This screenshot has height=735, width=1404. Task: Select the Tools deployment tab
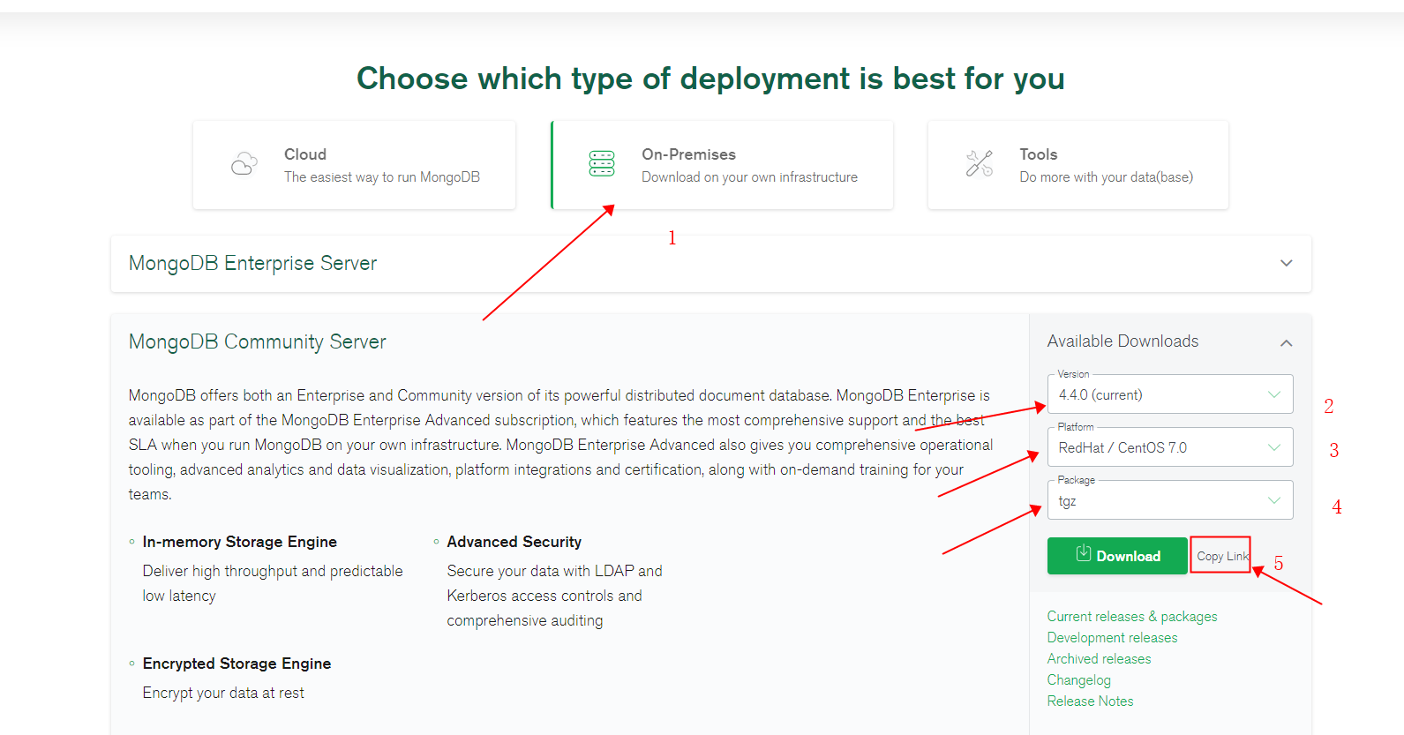click(1077, 165)
